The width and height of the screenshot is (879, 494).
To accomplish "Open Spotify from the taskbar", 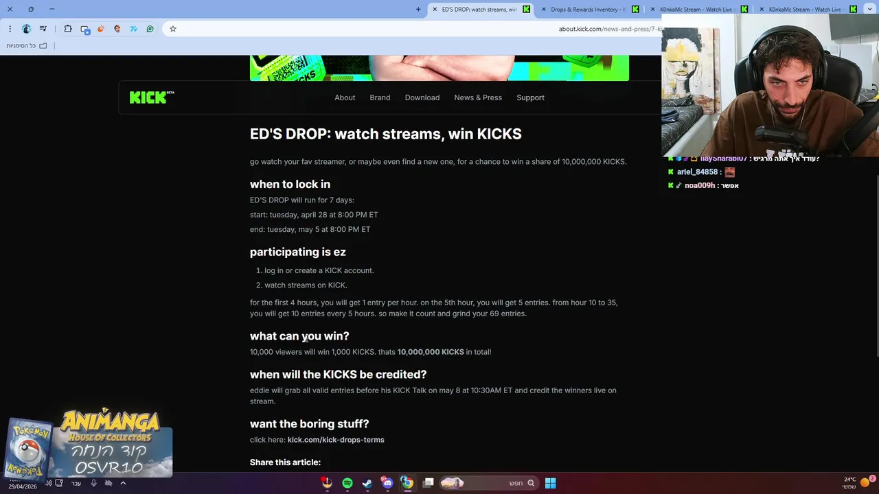I will (x=347, y=483).
